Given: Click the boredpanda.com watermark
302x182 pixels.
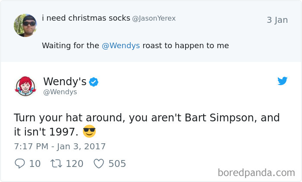Looking at the screenshot, I should [256, 173].
